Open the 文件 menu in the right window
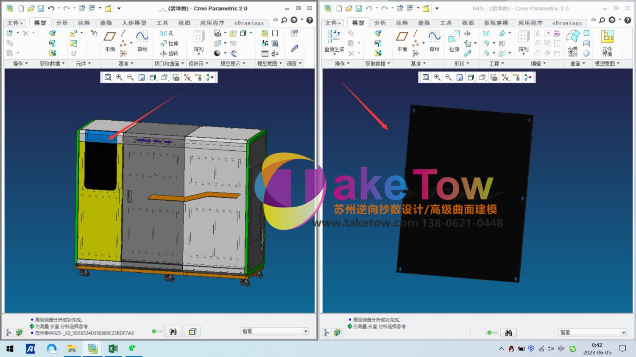This screenshot has width=636, height=357. point(333,23)
